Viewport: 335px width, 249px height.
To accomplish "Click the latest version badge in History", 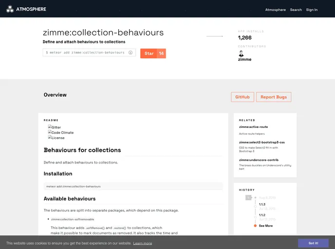I will [x=248, y=197].
